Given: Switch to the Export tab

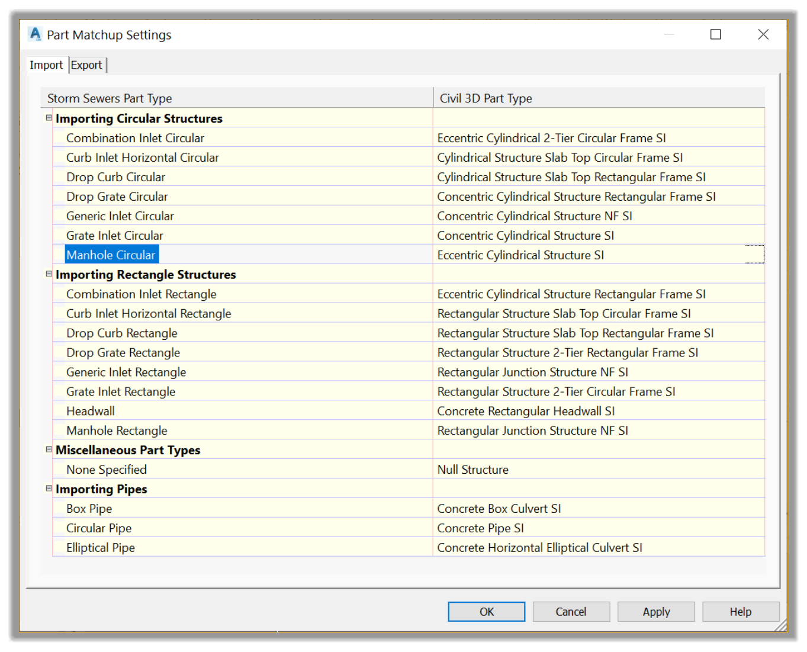Looking at the screenshot, I should click(x=86, y=65).
